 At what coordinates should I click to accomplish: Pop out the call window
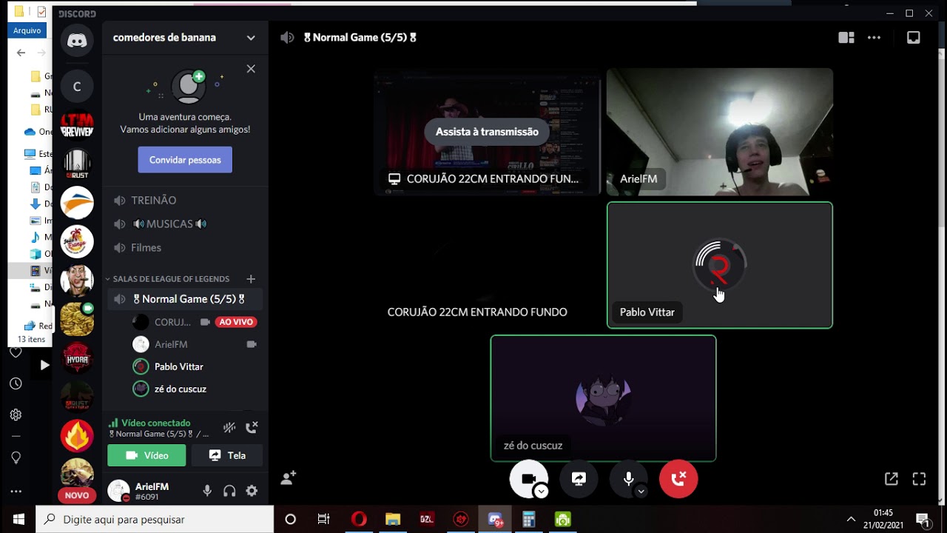point(892,479)
